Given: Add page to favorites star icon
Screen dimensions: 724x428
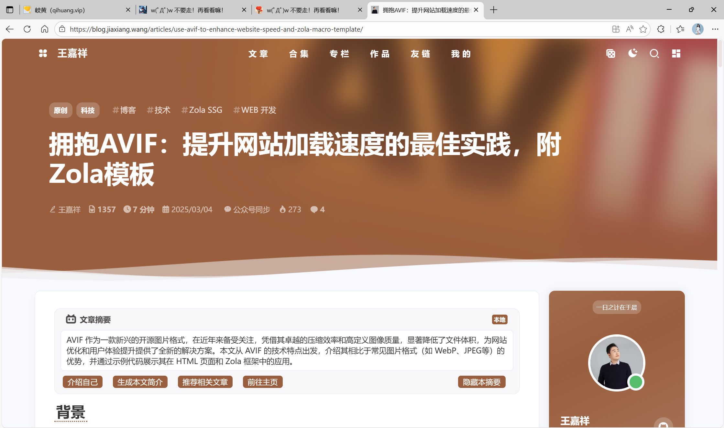Looking at the screenshot, I should (x=643, y=29).
